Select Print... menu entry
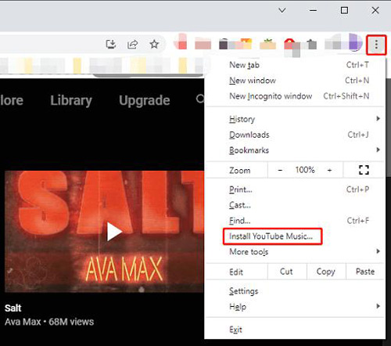Image resolution: width=391 pixels, height=346 pixels. click(x=296, y=189)
